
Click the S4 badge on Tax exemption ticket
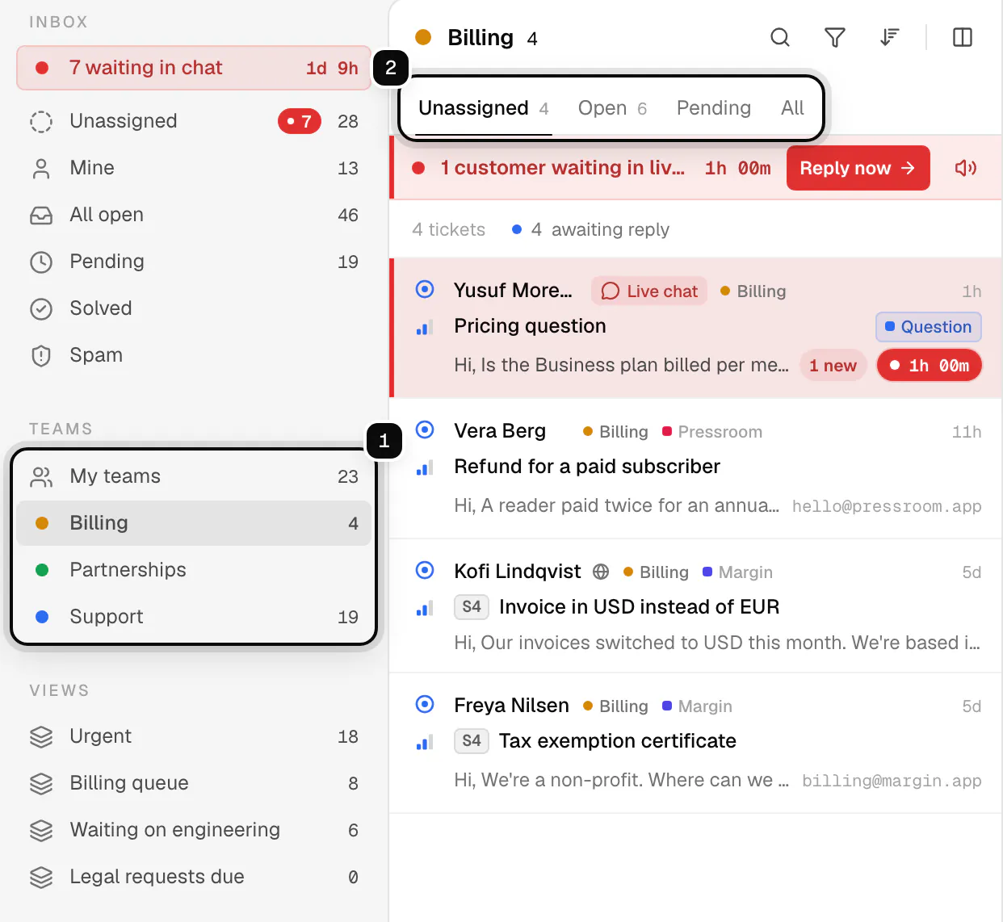(472, 741)
